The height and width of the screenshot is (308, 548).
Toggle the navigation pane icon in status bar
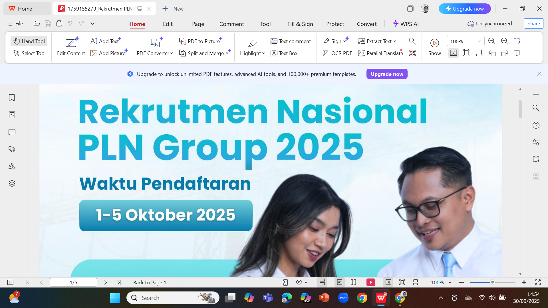pos(10,282)
